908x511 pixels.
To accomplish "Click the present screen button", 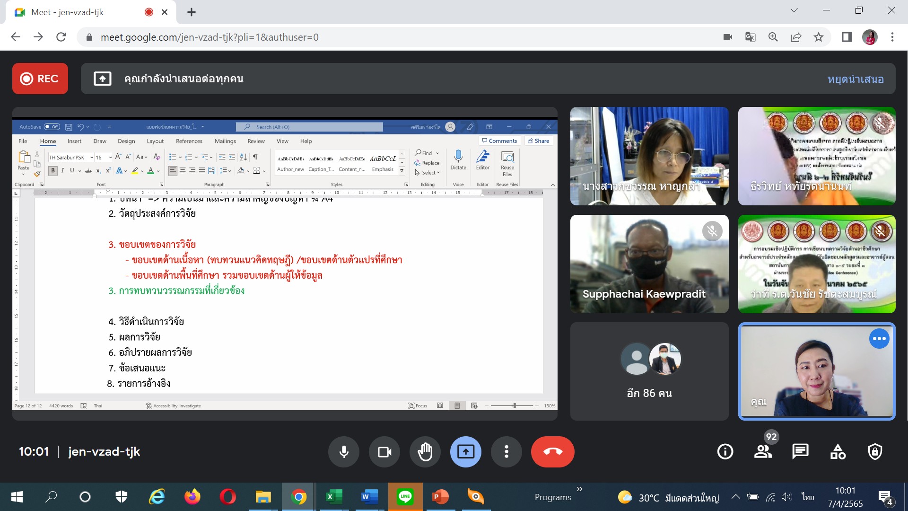I will (465, 452).
